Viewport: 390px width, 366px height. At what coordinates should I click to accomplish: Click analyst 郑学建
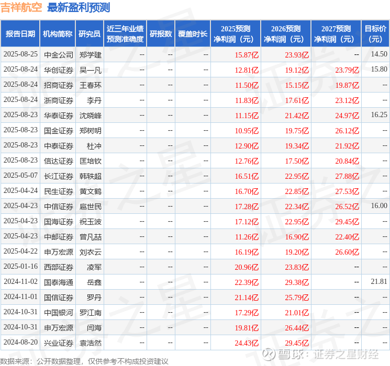coord(90,55)
